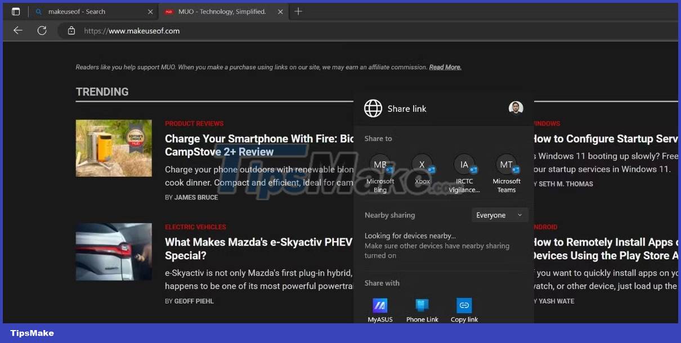Viewport: 681px width, 343px height.
Task: Open the vertical tabs panel button
Action: pos(16,11)
